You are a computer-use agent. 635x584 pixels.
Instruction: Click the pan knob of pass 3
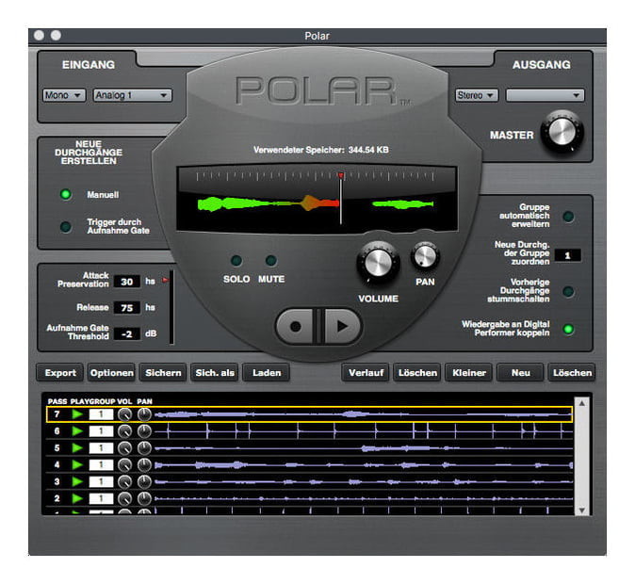tap(144, 482)
